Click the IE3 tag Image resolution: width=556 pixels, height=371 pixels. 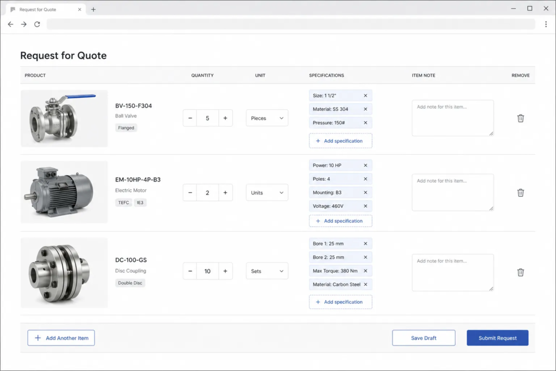pyautogui.click(x=140, y=203)
